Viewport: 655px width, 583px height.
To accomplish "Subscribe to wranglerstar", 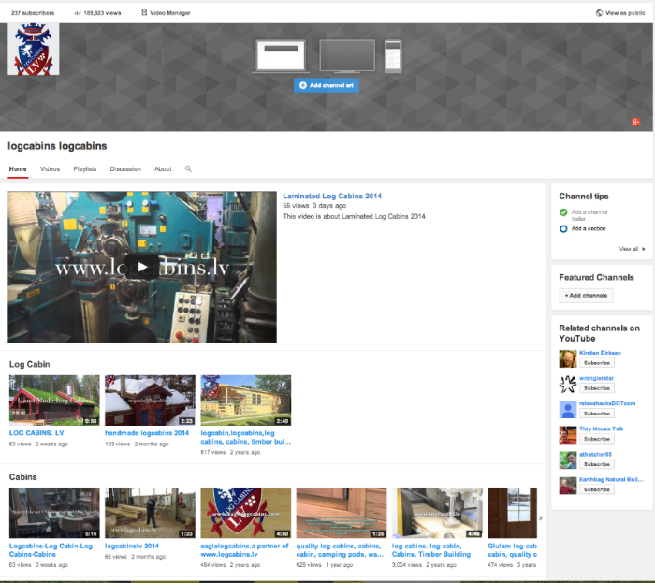I will (x=597, y=388).
